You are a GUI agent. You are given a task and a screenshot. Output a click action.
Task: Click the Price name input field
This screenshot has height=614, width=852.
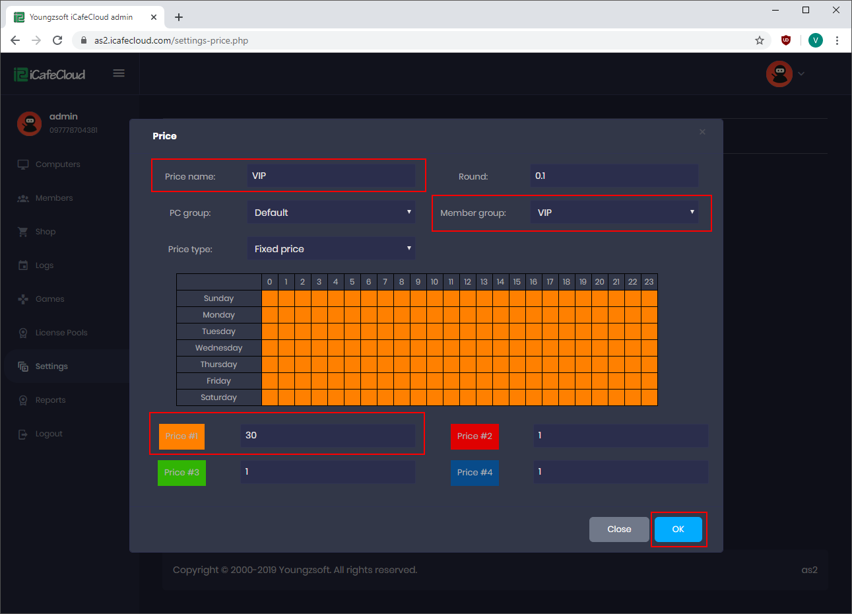[x=331, y=176]
